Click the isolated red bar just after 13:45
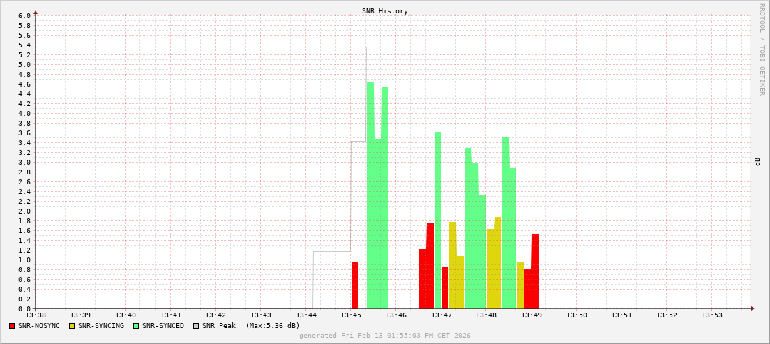Screen dimensions: 770x344 click(355, 285)
